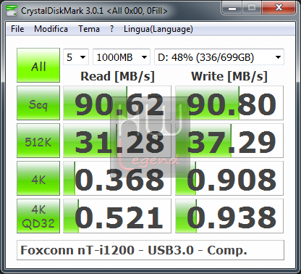Viewport: 301px width, 274px height.
Task: Open the Tema menu
Action: coord(89,29)
